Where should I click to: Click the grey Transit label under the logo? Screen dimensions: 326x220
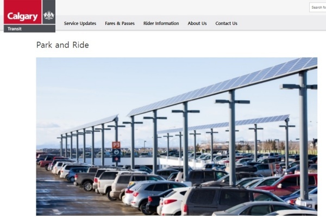pyautogui.click(x=29, y=29)
